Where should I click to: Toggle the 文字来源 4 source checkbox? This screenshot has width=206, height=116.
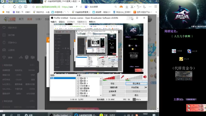click(x=79, y=91)
